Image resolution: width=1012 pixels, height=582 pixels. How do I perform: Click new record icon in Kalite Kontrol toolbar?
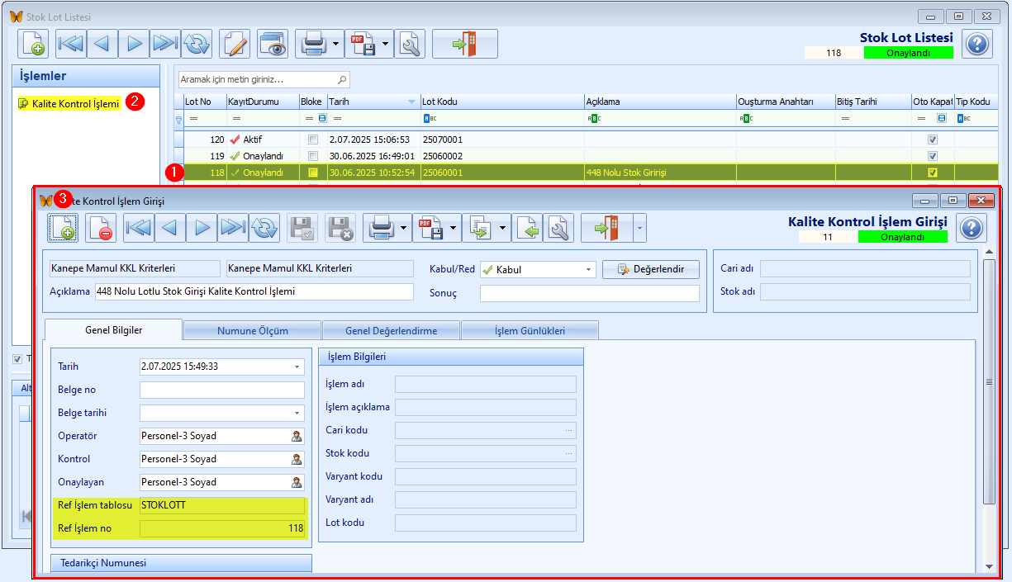click(63, 227)
